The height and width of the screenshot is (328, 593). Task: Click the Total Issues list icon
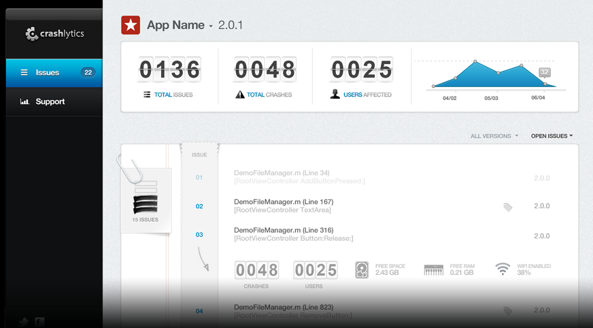(x=147, y=95)
